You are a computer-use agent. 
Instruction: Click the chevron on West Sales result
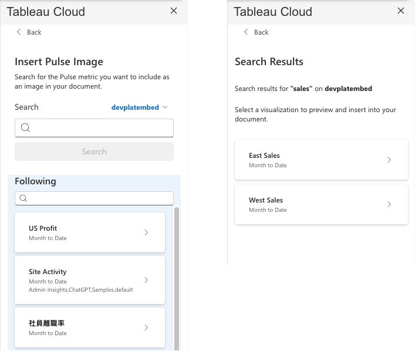[389, 204]
